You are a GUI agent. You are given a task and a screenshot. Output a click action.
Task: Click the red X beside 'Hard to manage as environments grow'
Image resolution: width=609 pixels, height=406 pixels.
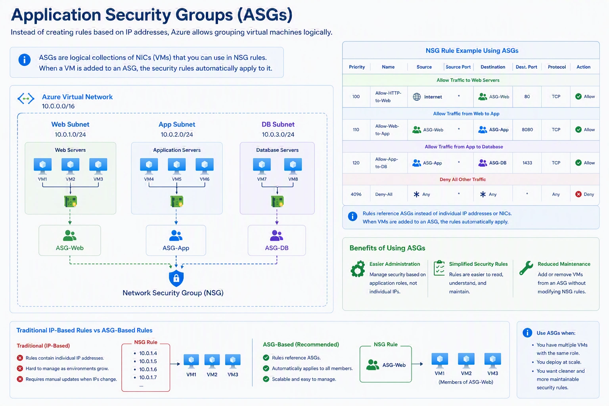20,368
